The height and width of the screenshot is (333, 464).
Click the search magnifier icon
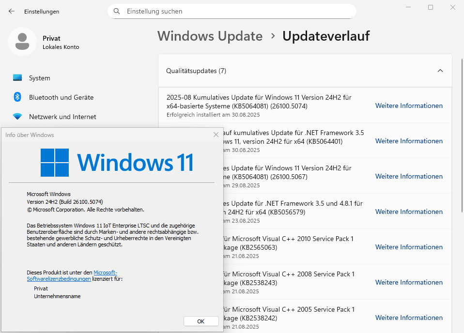(x=117, y=11)
